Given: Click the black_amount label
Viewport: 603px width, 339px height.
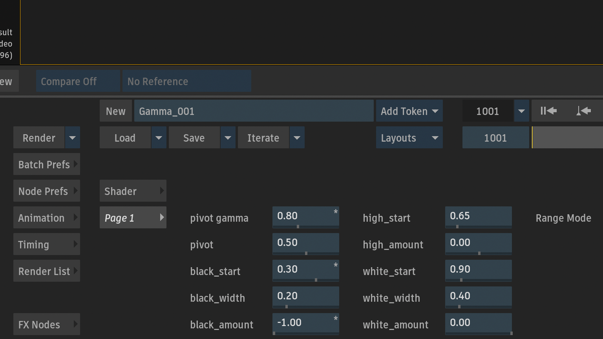Looking at the screenshot, I should tap(222, 325).
